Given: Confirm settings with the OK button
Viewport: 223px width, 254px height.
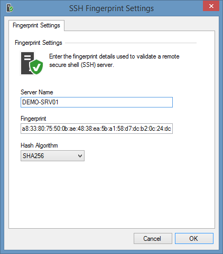Looking at the screenshot, I should pos(194,238).
